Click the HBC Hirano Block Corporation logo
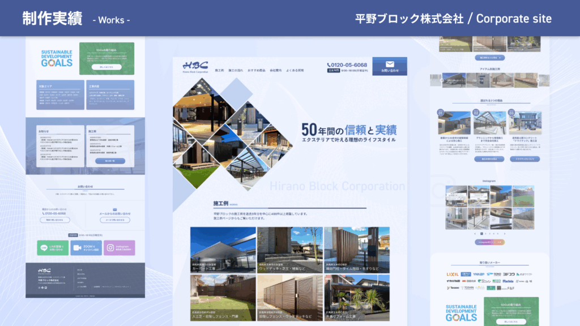580x326 pixels. (x=196, y=66)
